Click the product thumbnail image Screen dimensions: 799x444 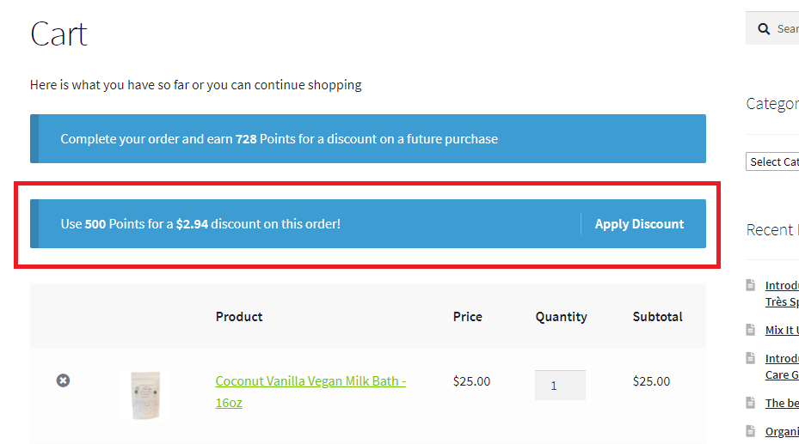tap(145, 395)
